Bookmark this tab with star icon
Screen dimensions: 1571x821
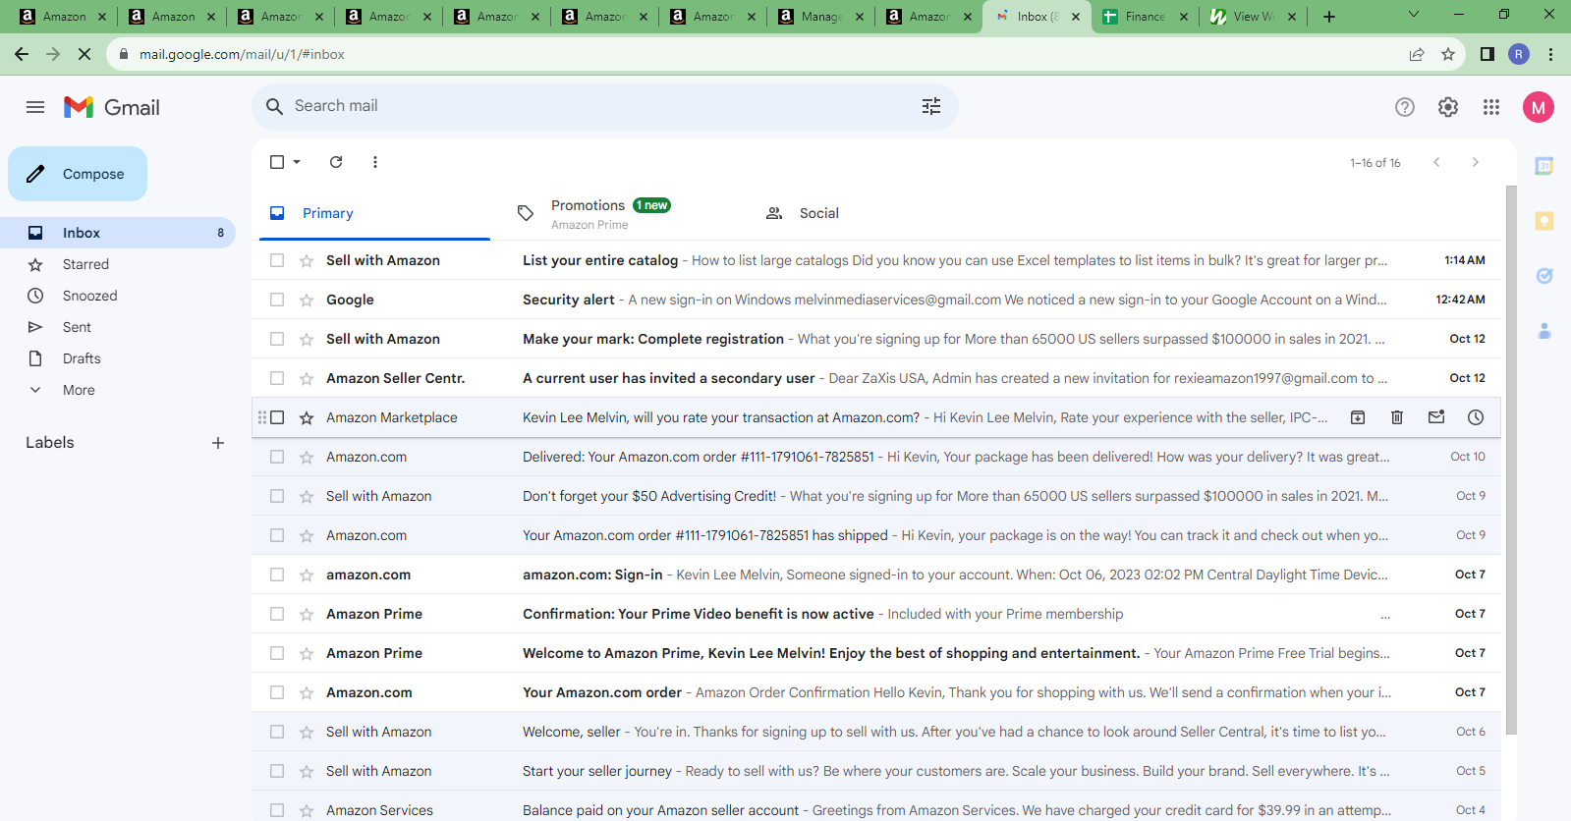pos(1448,54)
